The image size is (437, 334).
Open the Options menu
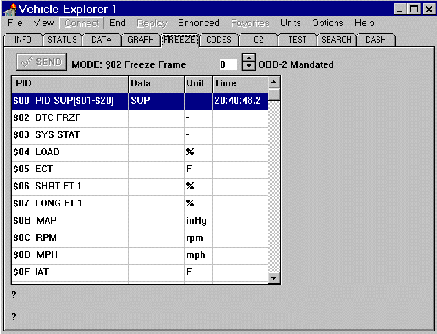click(327, 23)
